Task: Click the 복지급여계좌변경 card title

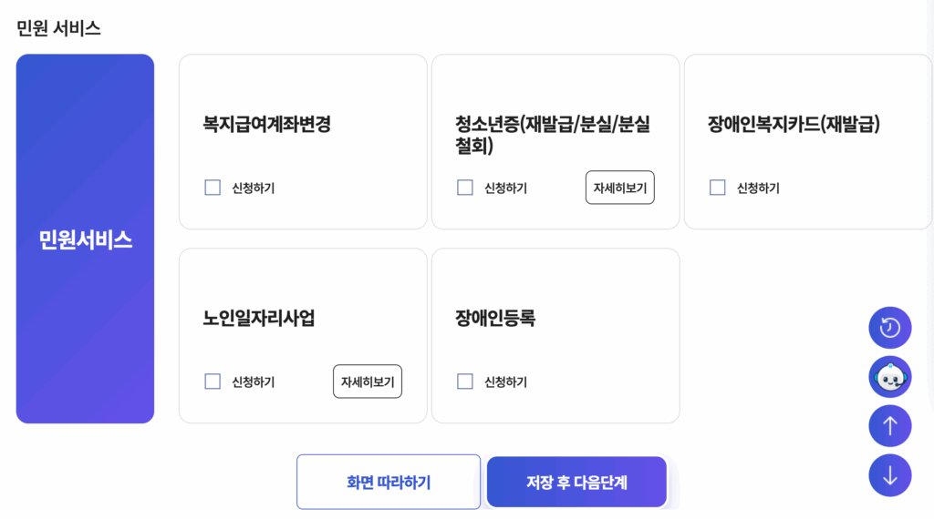Action: 267,124
